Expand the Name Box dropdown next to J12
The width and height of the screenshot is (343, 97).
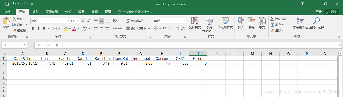click(25, 45)
